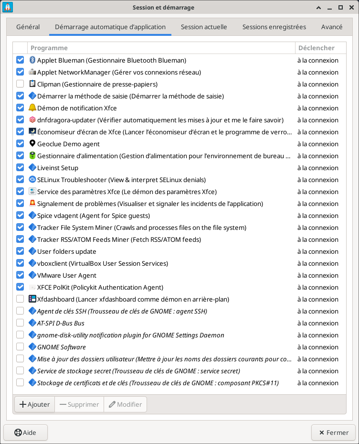
Task: Click the Modifier button
Action: pos(126,404)
